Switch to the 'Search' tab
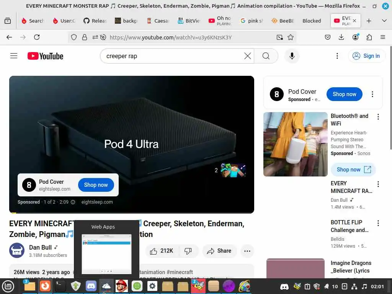This screenshot has width=392, height=294. coord(33,21)
